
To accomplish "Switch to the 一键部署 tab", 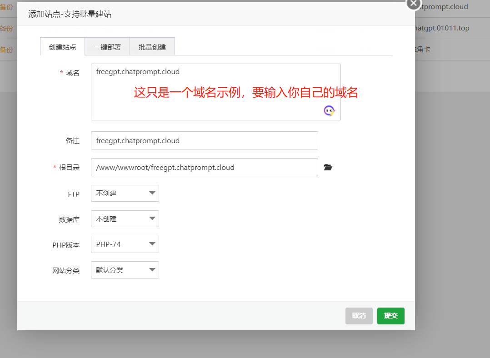I will click(x=107, y=46).
